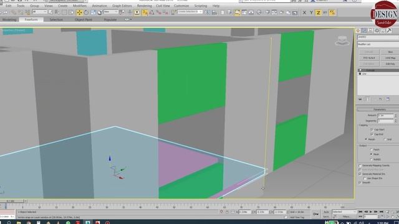The width and height of the screenshot is (399, 224).
Task: Open the Motion command panel tab
Action: coord(377,30)
